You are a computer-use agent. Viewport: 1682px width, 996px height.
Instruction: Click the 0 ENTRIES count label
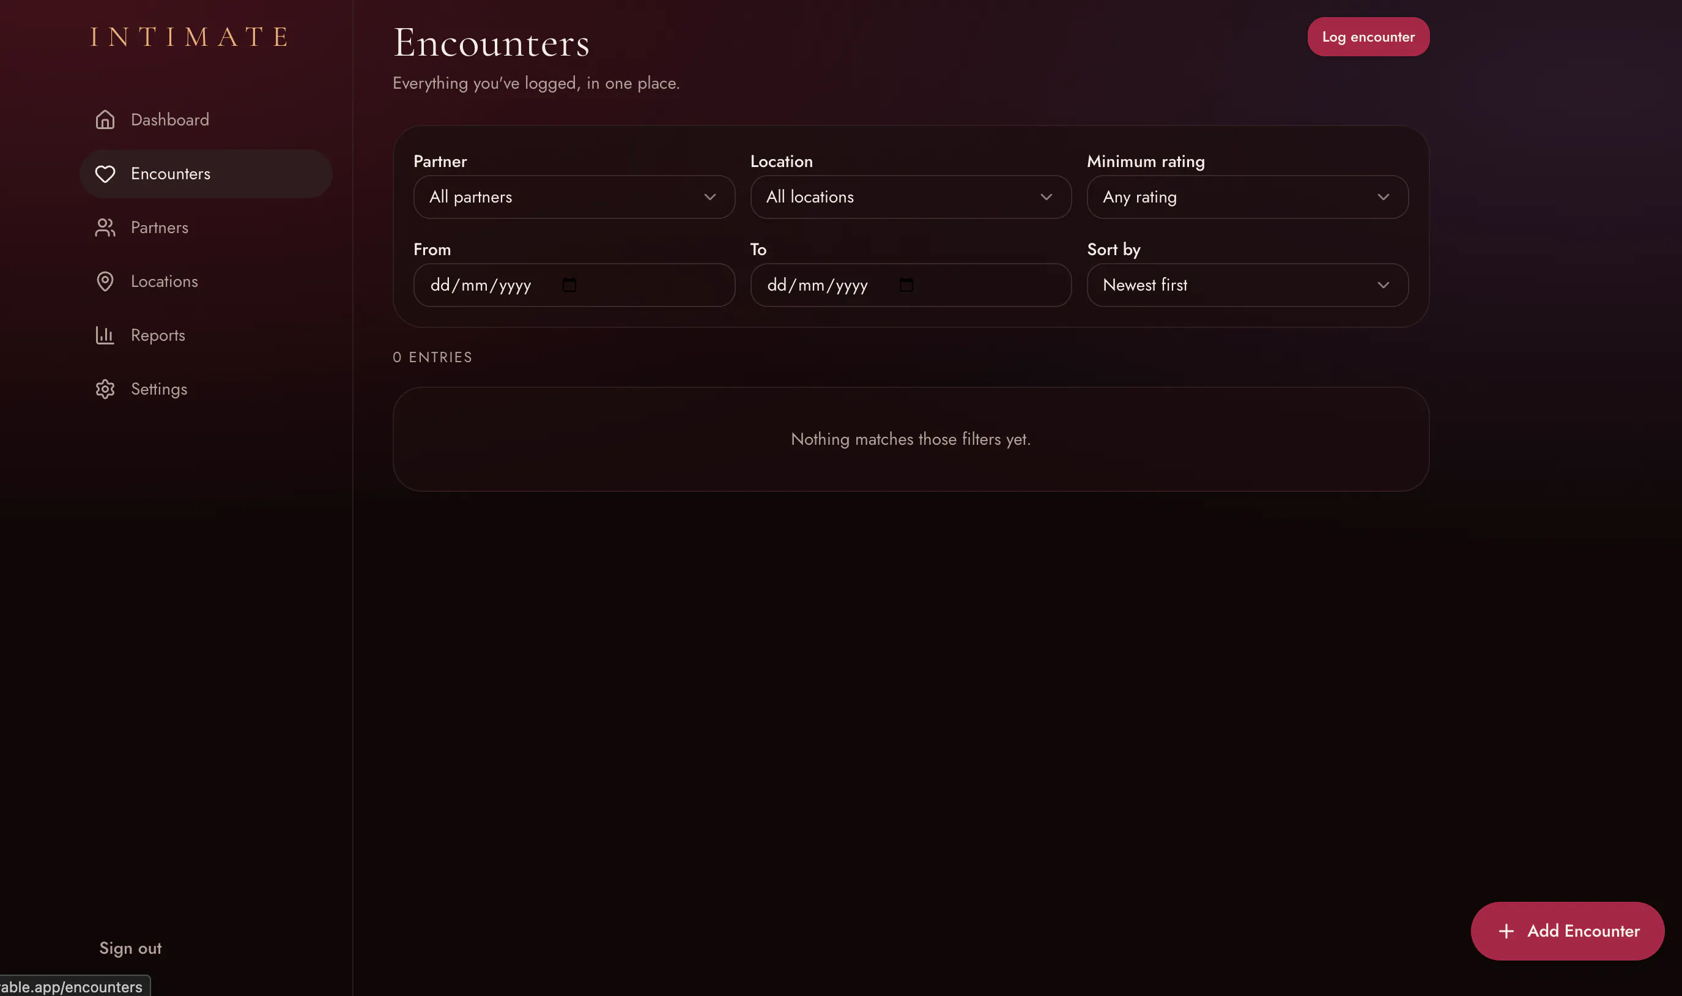(432, 357)
